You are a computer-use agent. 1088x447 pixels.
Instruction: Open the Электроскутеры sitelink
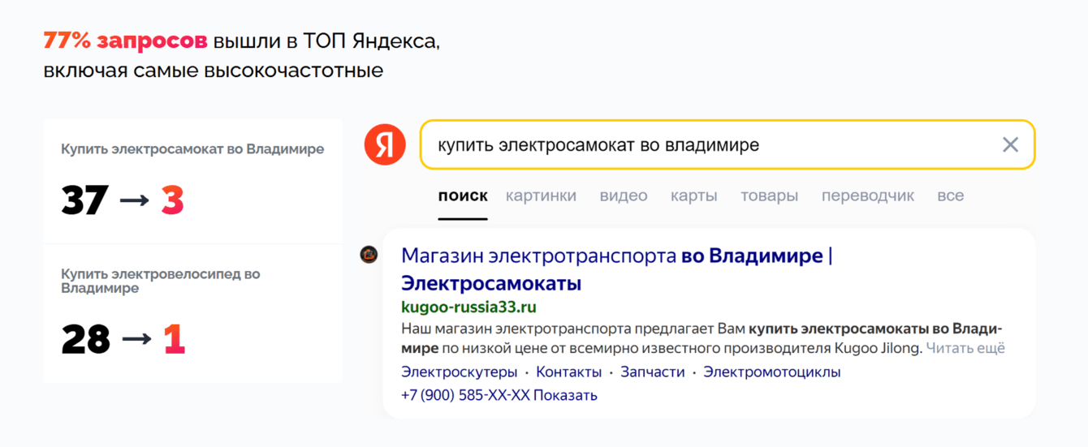459,372
